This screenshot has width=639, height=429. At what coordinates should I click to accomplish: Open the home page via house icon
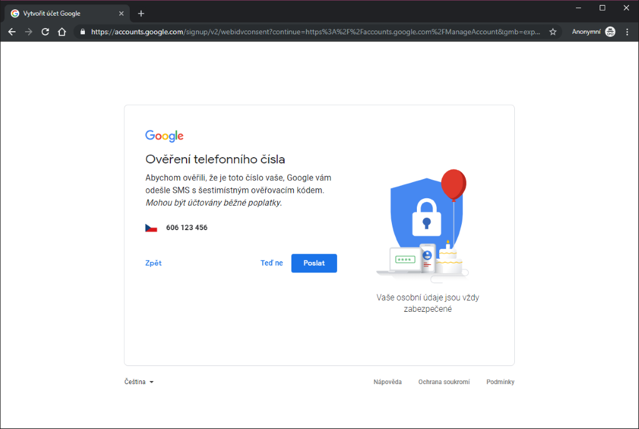[x=62, y=32]
